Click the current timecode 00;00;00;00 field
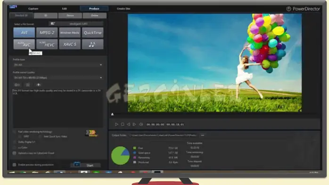This screenshot has width=329, height=185. [155, 125]
